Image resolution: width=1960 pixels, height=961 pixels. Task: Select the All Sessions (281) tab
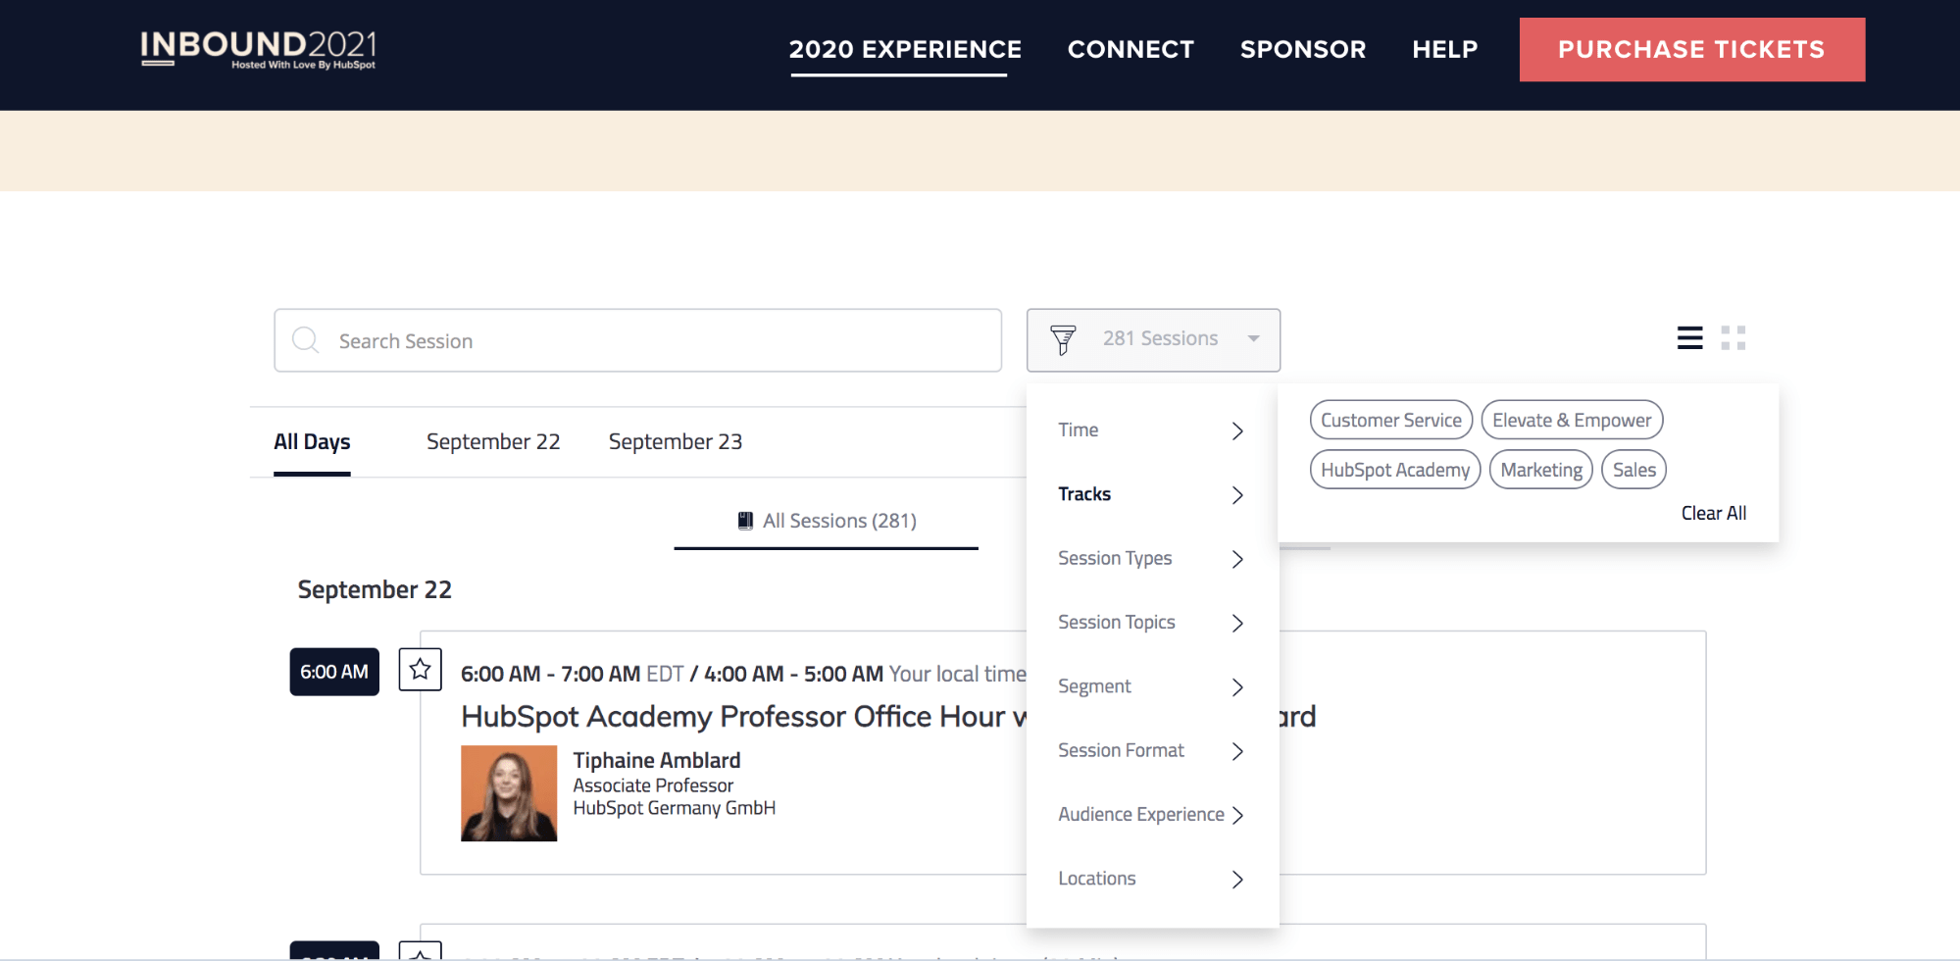pyautogui.click(x=827, y=521)
